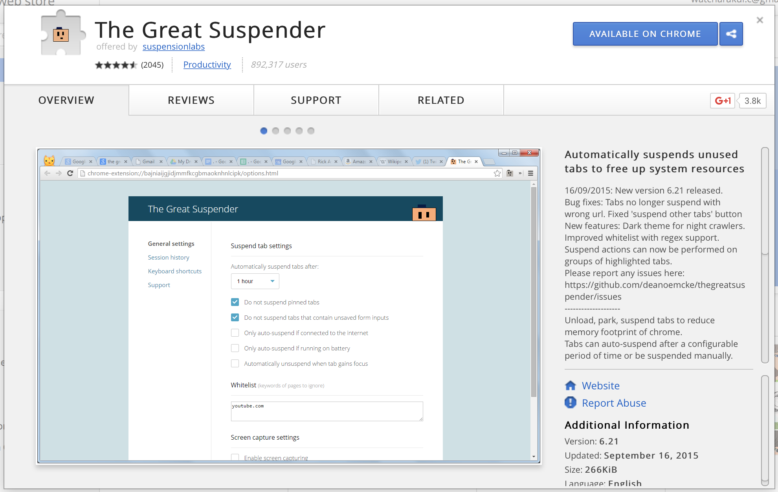This screenshot has width=778, height=492.
Task: Switch to the Reviews tab
Action: 191,100
